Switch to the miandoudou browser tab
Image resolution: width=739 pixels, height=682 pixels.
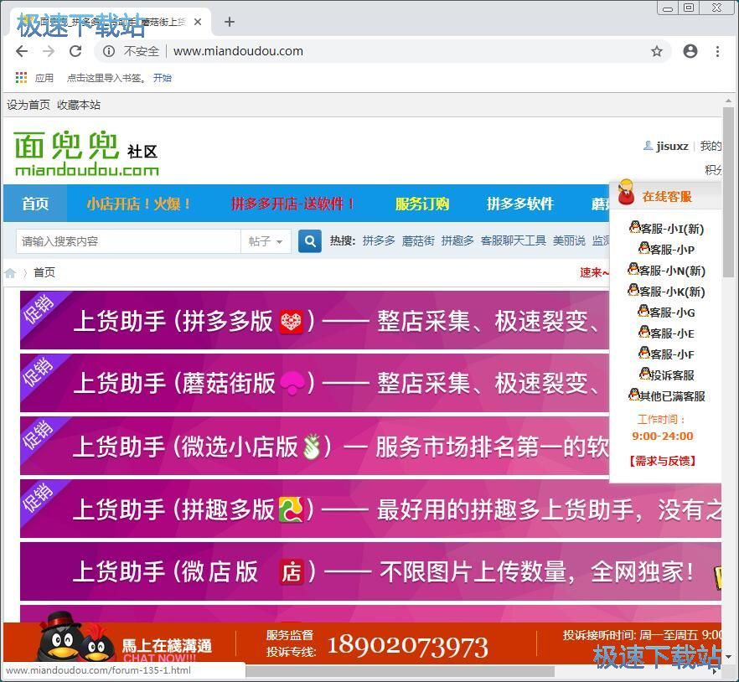[x=111, y=22]
